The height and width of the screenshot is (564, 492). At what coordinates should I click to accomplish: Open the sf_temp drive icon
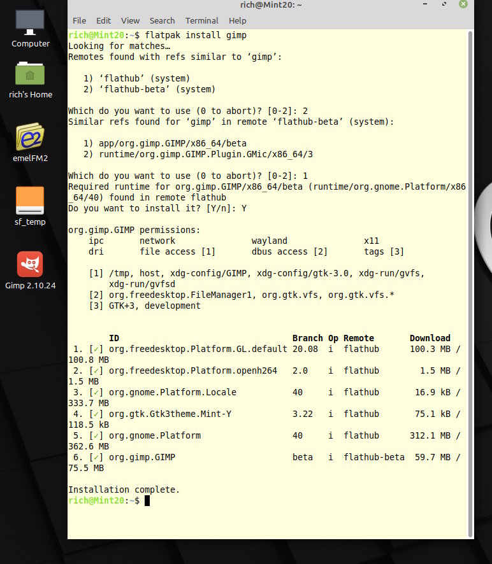30,206
